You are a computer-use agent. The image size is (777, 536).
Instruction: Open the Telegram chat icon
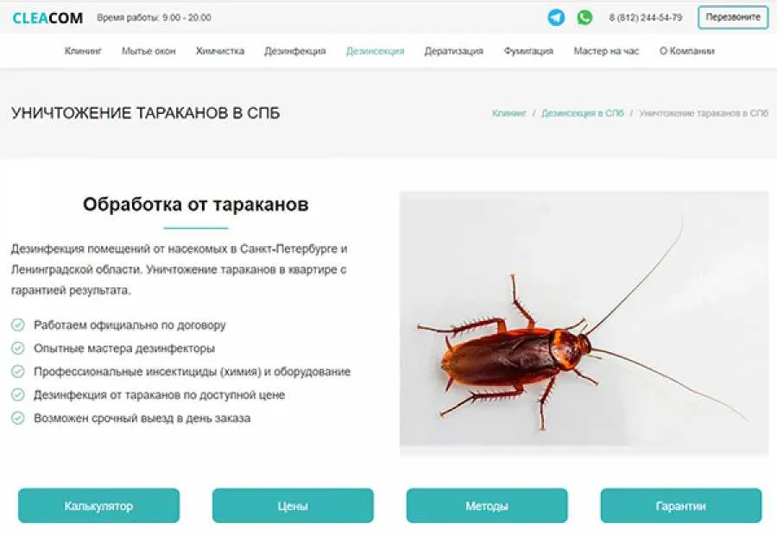(x=556, y=17)
